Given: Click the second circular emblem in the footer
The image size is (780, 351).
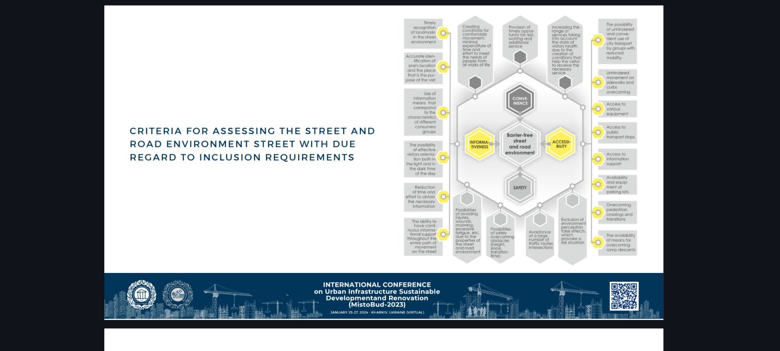Looking at the screenshot, I should click(x=177, y=295).
